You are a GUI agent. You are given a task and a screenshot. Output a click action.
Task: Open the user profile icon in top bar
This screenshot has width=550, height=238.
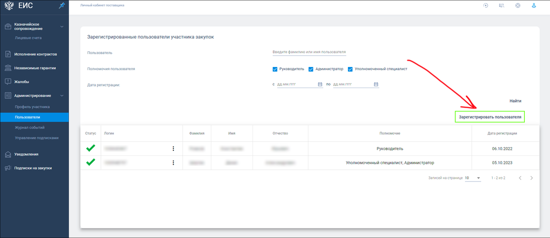click(x=533, y=6)
